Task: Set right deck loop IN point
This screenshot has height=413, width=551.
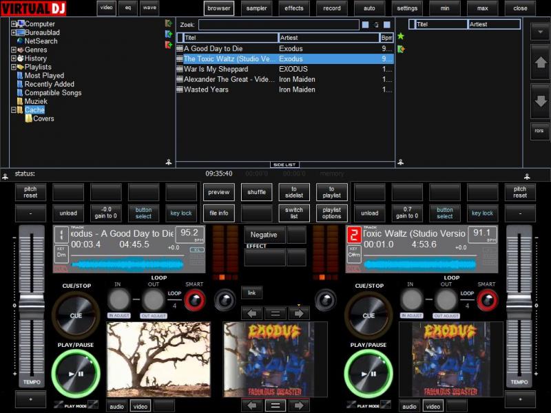Action: (x=411, y=299)
